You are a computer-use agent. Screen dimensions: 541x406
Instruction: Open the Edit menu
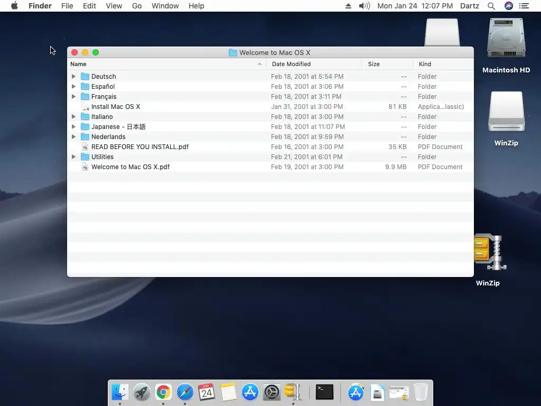[89, 6]
